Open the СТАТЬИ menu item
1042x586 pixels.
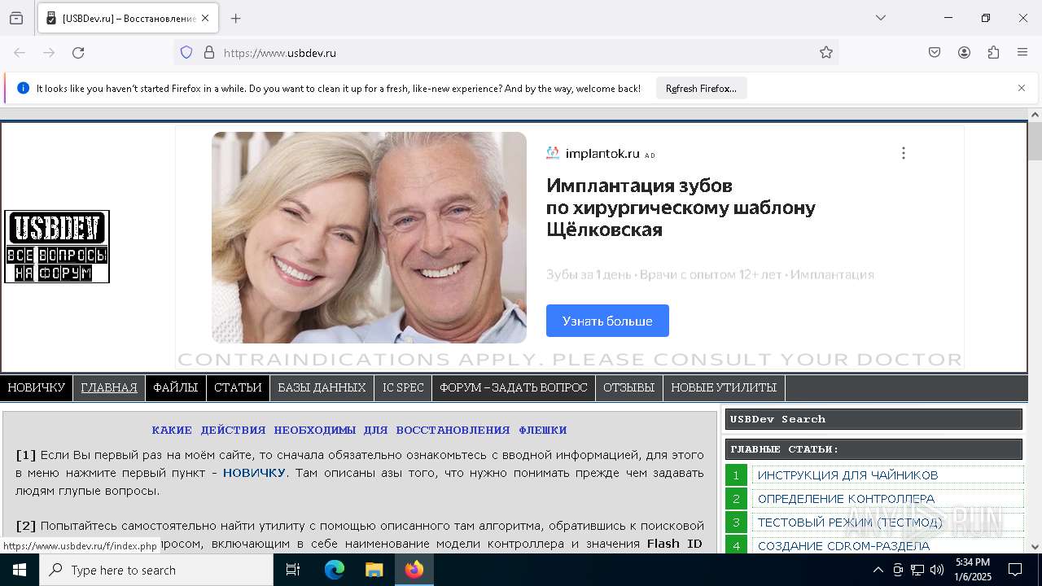coord(238,388)
